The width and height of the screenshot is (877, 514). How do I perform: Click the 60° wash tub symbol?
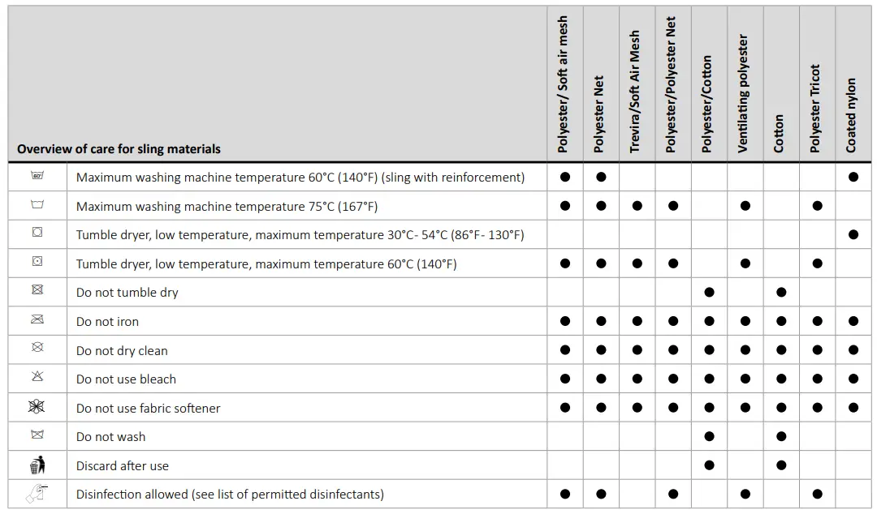point(37,176)
